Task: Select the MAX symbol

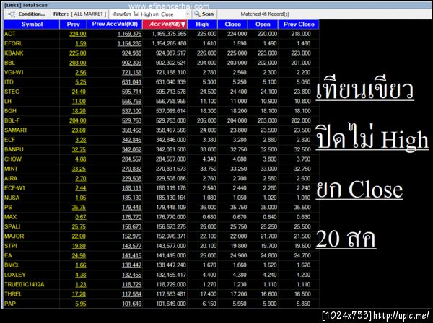Action: (11, 217)
